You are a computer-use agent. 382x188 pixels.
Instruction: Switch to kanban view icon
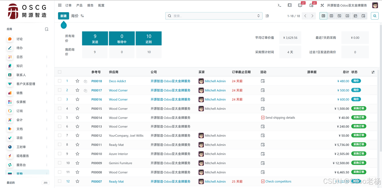pyautogui.click(x=331, y=16)
